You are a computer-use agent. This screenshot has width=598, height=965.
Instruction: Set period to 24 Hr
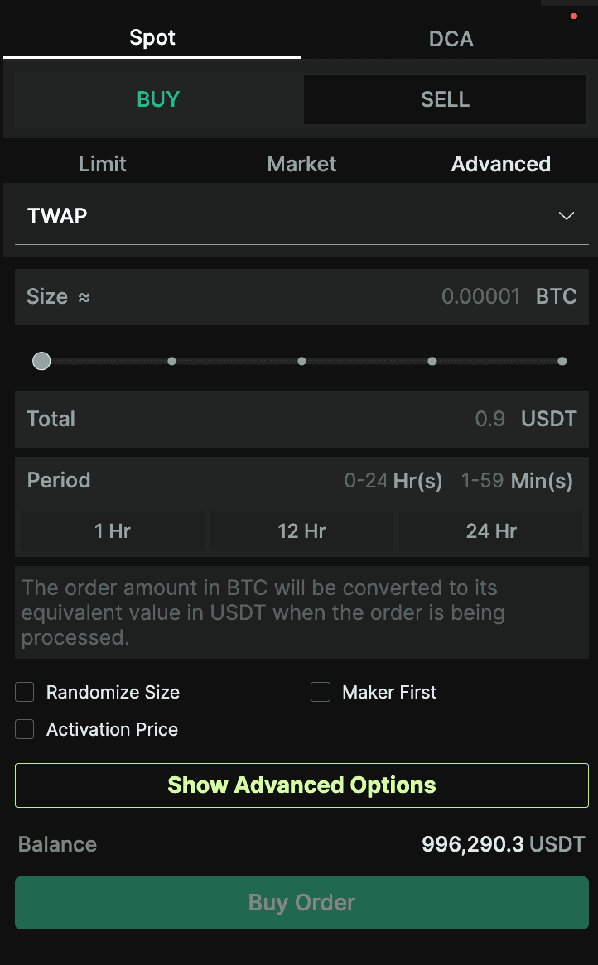(x=491, y=531)
